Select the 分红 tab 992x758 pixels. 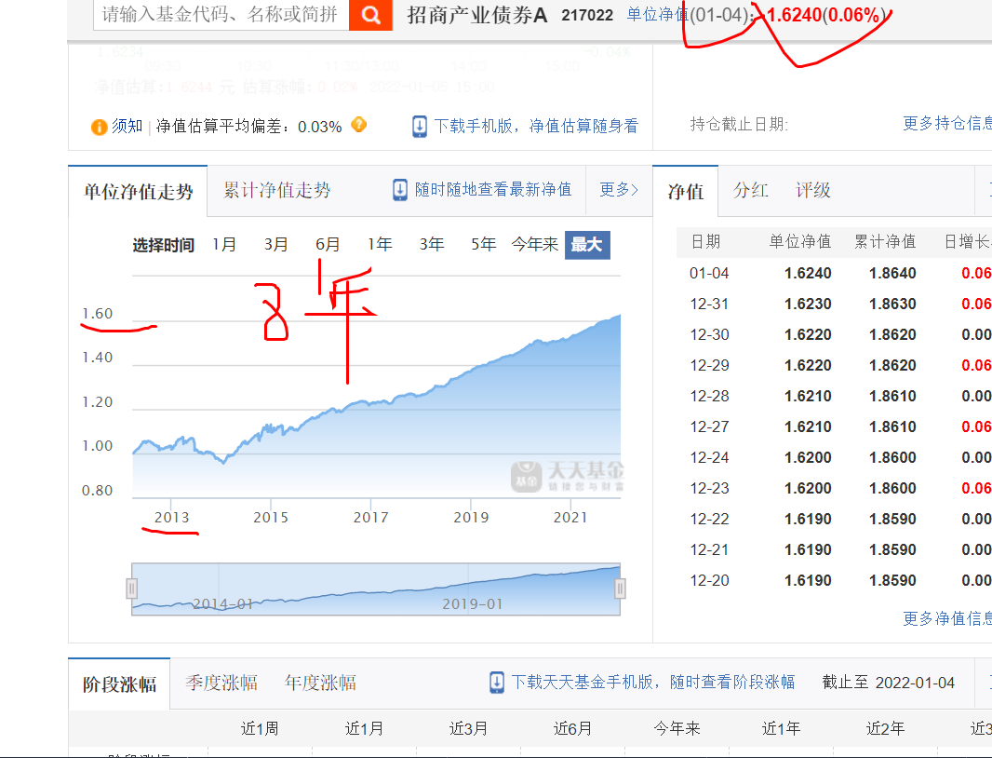(x=750, y=190)
